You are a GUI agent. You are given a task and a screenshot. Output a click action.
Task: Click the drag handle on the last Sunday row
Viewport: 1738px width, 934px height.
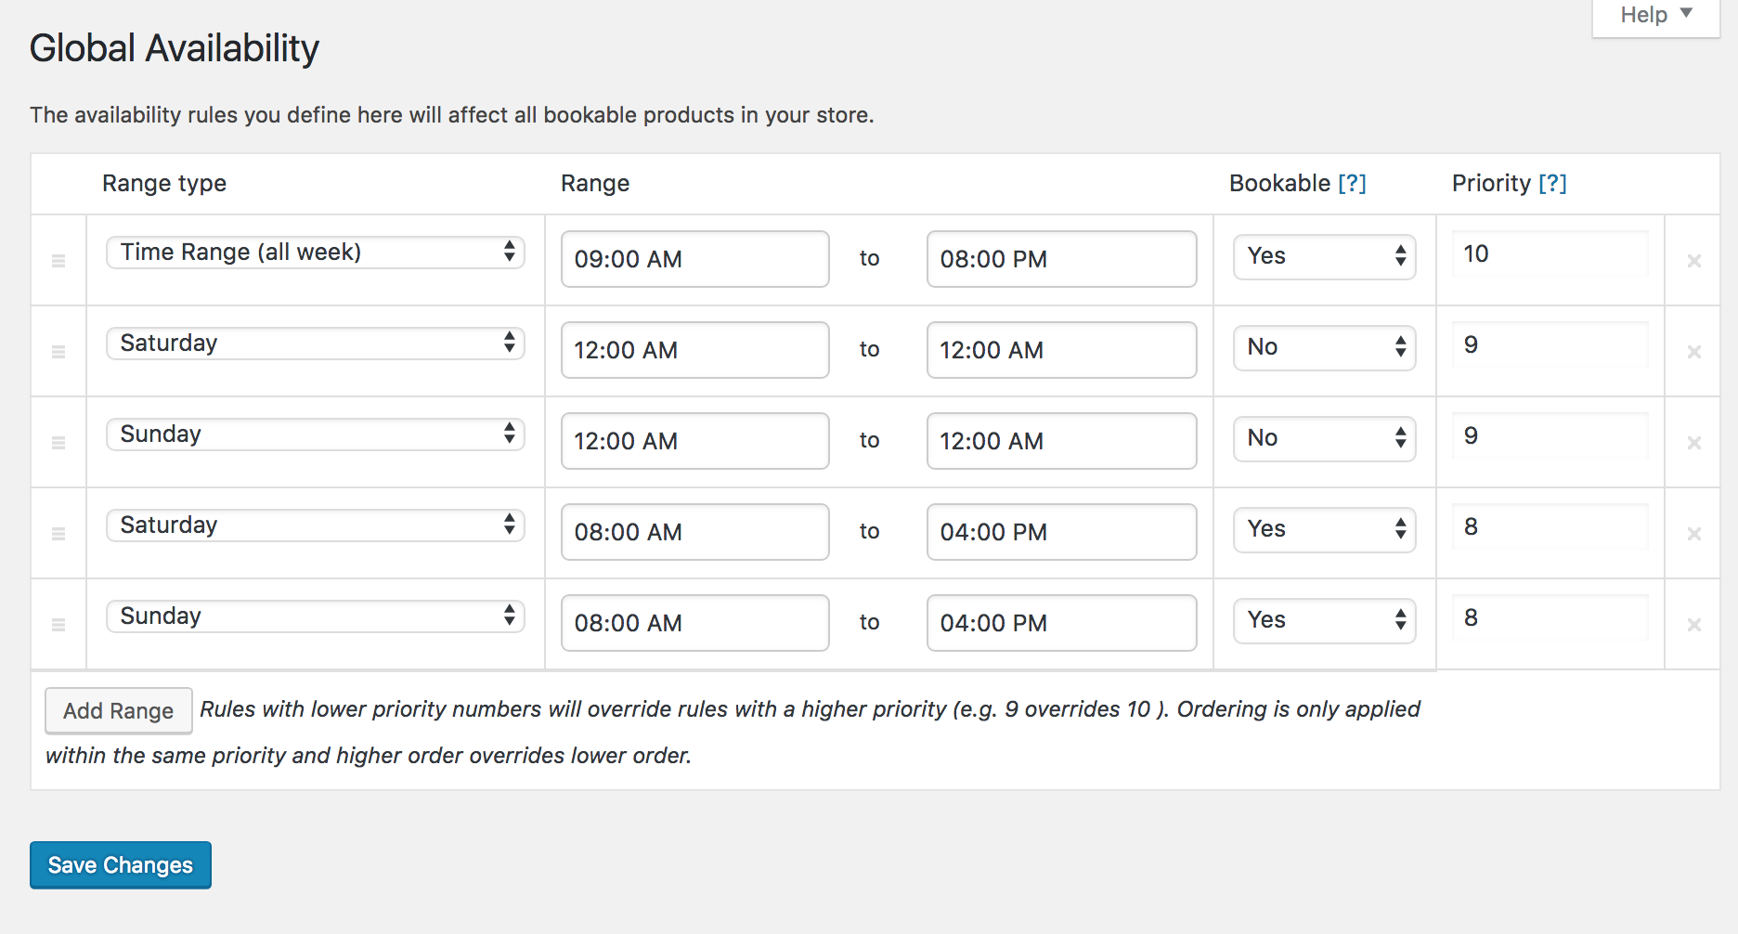pos(58,625)
